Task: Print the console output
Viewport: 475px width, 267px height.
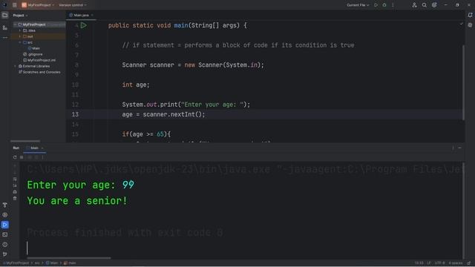Action: [15, 192]
